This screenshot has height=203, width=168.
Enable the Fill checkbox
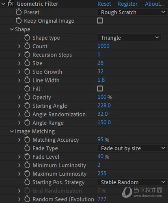[100, 89]
